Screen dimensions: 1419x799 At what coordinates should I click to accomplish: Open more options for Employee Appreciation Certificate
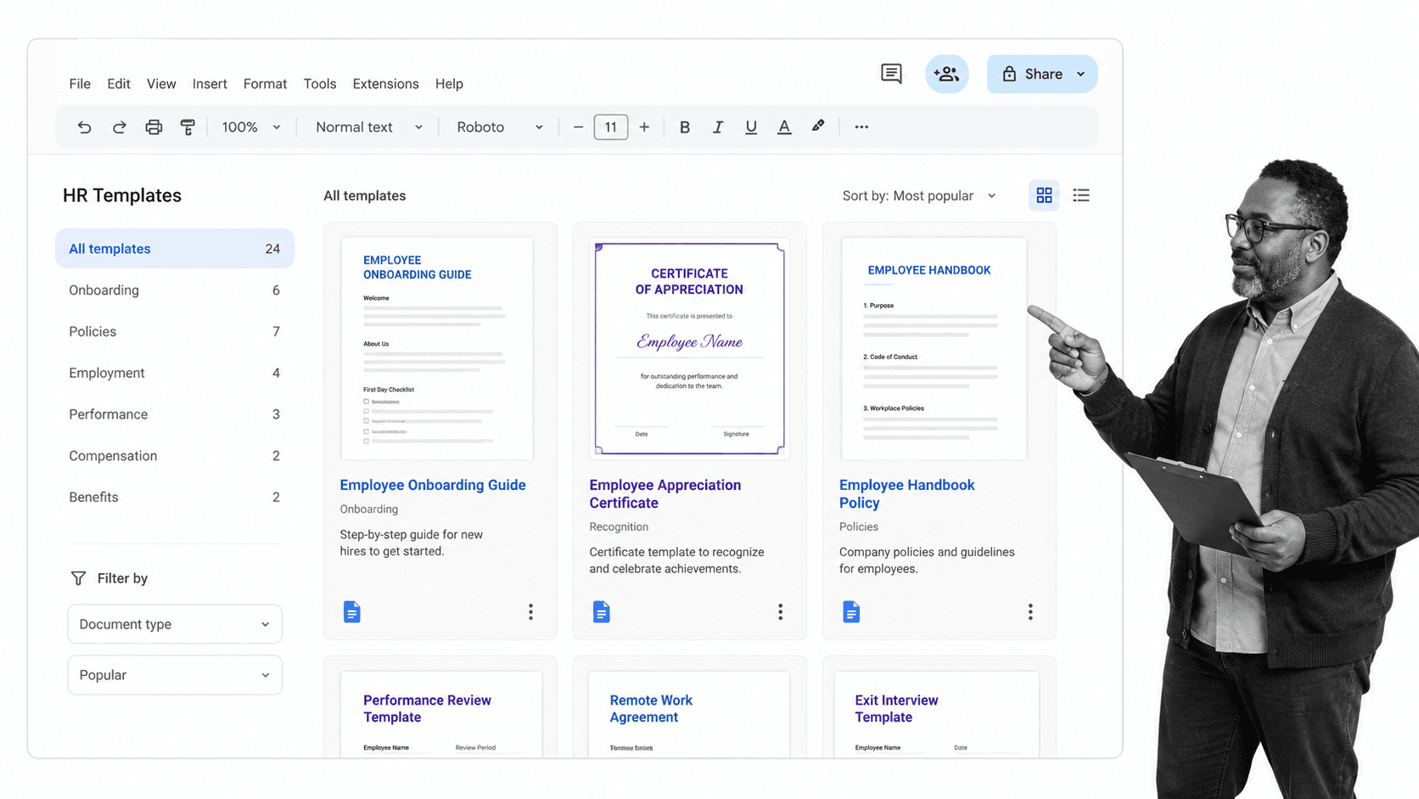780,611
